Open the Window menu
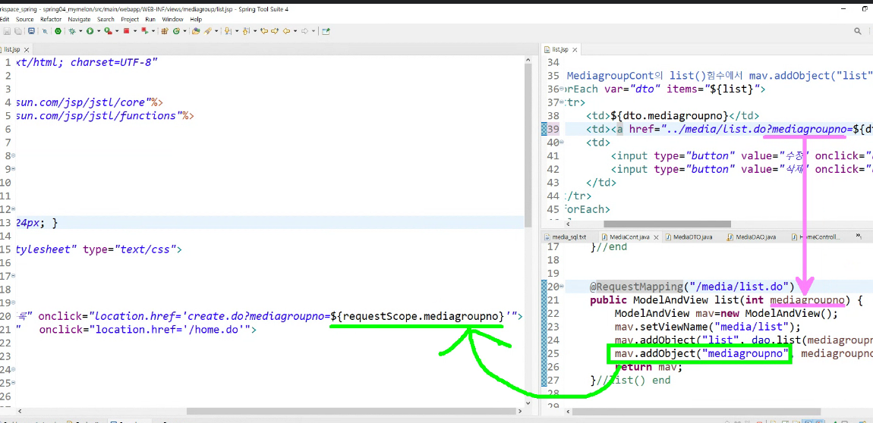The height and width of the screenshot is (423, 873). point(172,19)
